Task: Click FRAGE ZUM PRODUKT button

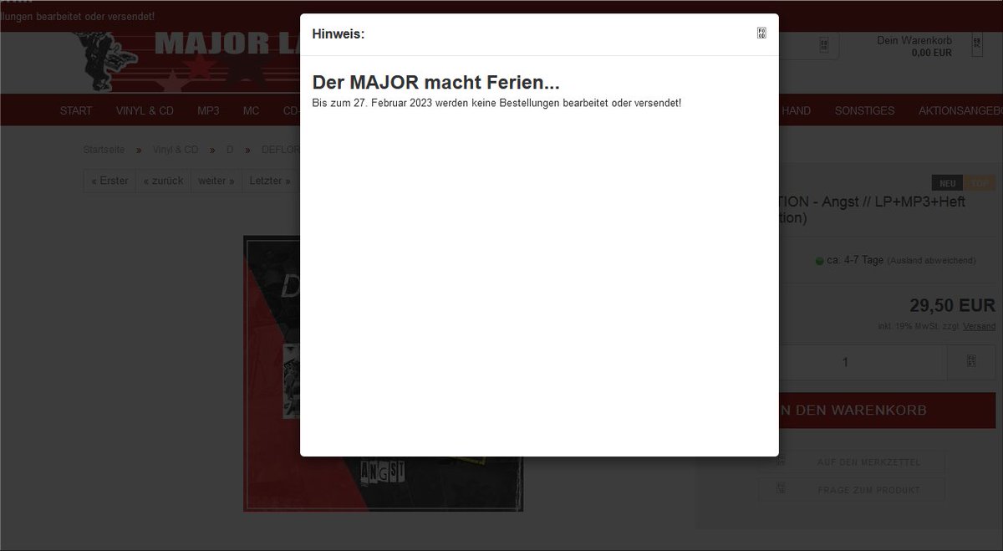Action: tap(852, 490)
